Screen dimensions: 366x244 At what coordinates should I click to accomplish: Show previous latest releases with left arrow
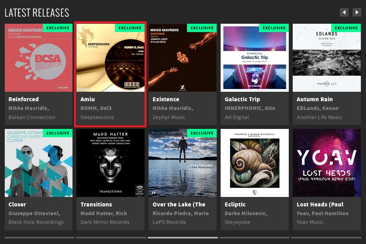344,12
